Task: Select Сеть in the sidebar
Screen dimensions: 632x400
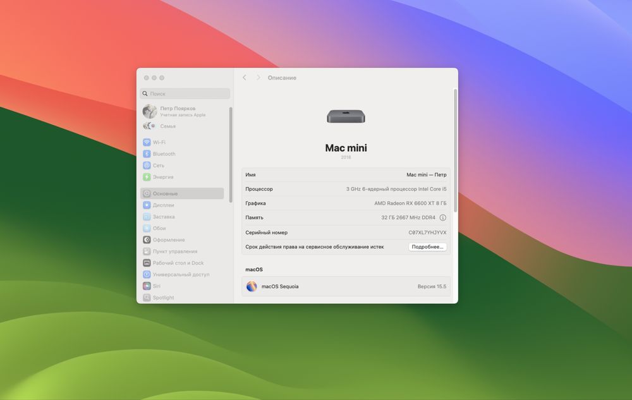Action: click(x=154, y=165)
